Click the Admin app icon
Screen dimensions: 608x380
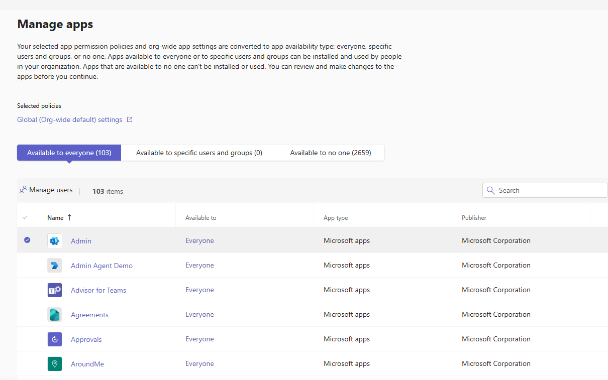[x=54, y=241]
